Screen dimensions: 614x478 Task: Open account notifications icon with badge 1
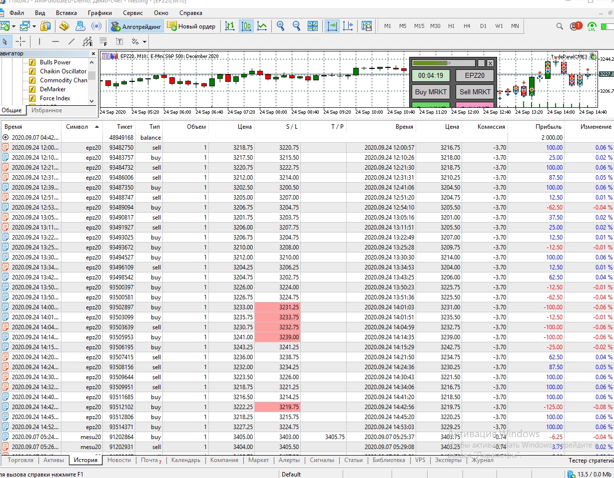click(x=575, y=26)
